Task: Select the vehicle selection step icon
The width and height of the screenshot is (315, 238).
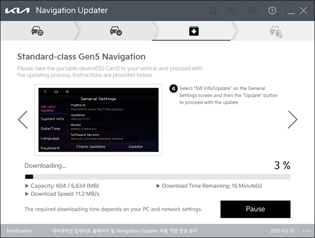Action: pos(37,31)
